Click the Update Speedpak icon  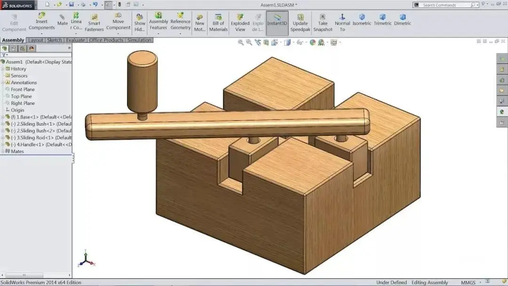click(300, 23)
